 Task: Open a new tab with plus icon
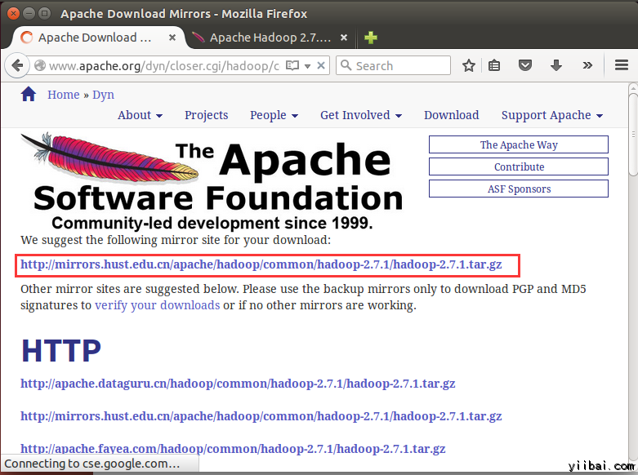tap(371, 38)
